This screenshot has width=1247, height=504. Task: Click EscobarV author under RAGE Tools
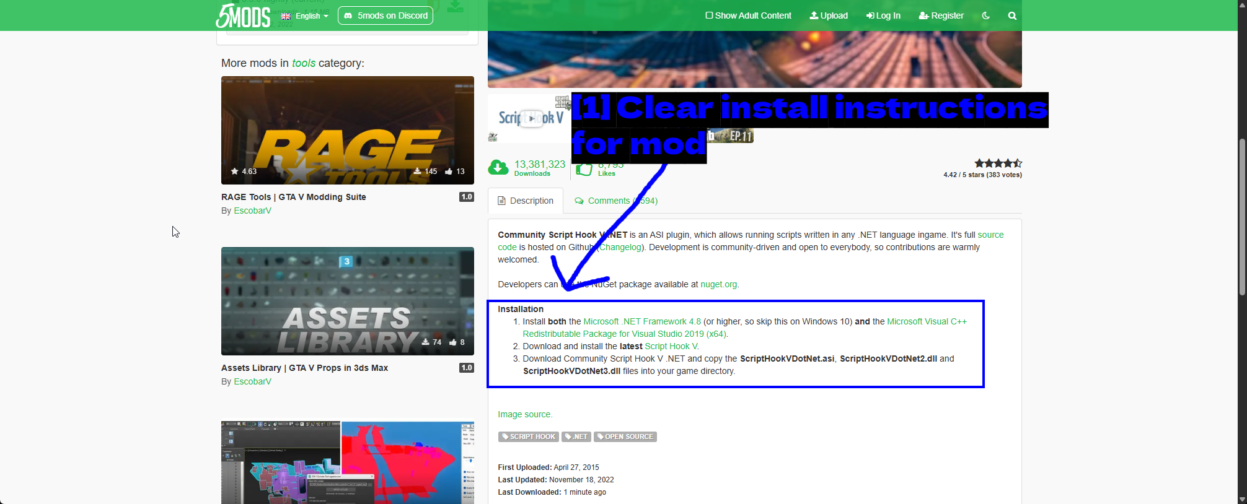tap(252, 211)
